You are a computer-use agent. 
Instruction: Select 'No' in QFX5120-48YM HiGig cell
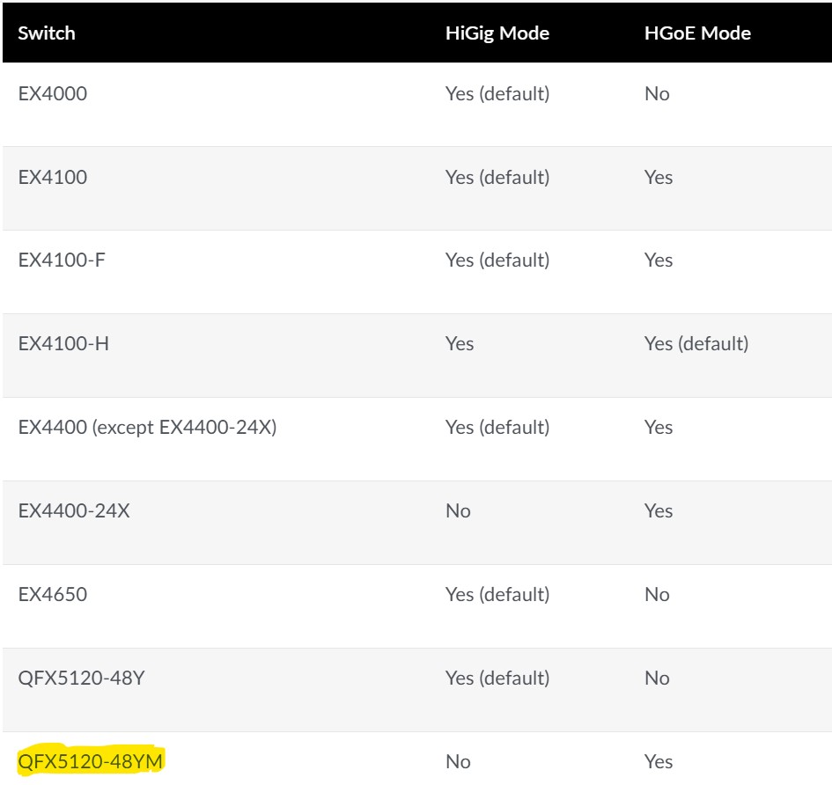tap(458, 760)
